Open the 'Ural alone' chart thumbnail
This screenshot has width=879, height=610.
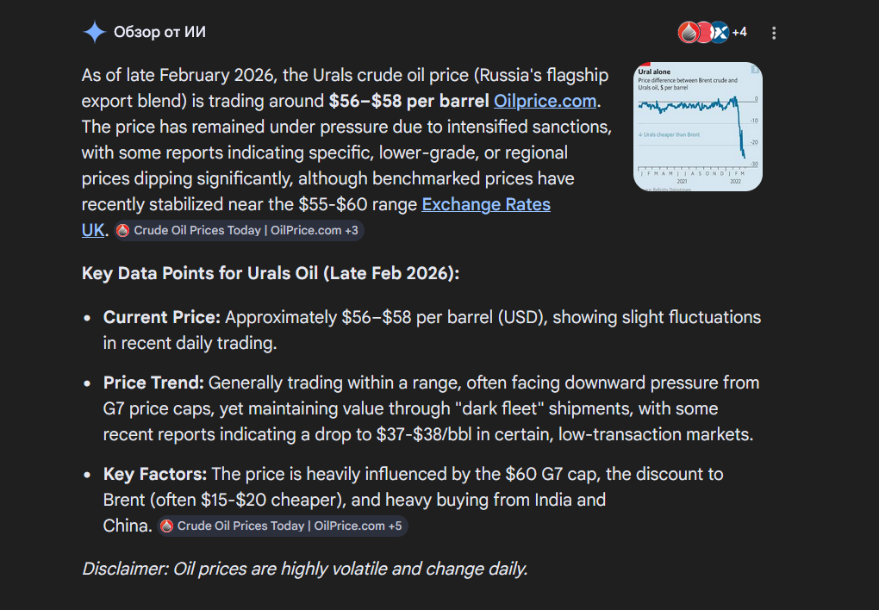[698, 127]
